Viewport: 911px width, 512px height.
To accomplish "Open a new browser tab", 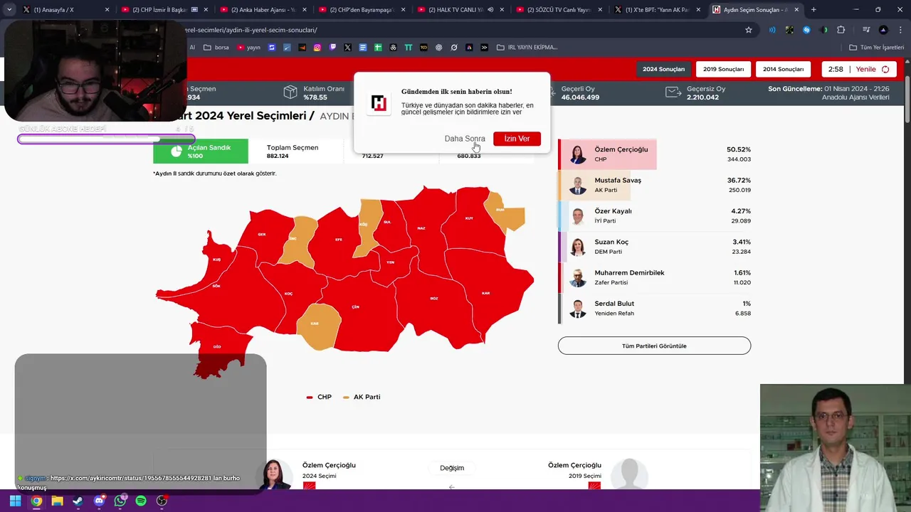I will (813, 10).
